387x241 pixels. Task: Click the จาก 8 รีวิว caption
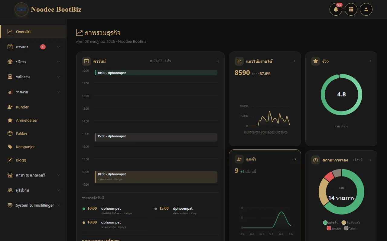coord(341,126)
